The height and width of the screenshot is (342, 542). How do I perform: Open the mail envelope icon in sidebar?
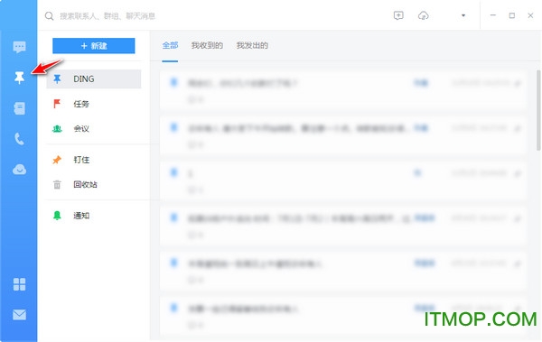(x=19, y=315)
